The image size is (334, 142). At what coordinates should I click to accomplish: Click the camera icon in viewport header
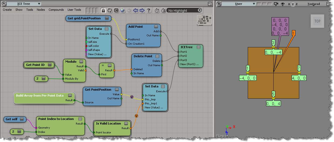click(x=276, y=4)
